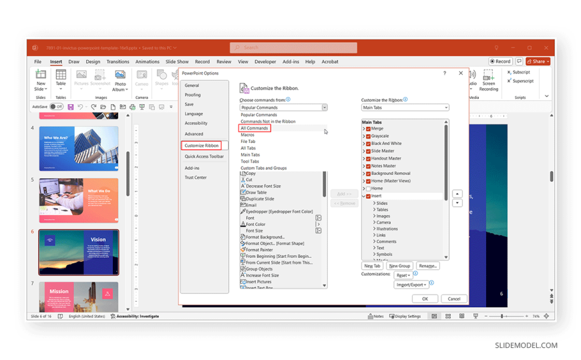
Task: Select All Commands from list
Action: point(254,128)
